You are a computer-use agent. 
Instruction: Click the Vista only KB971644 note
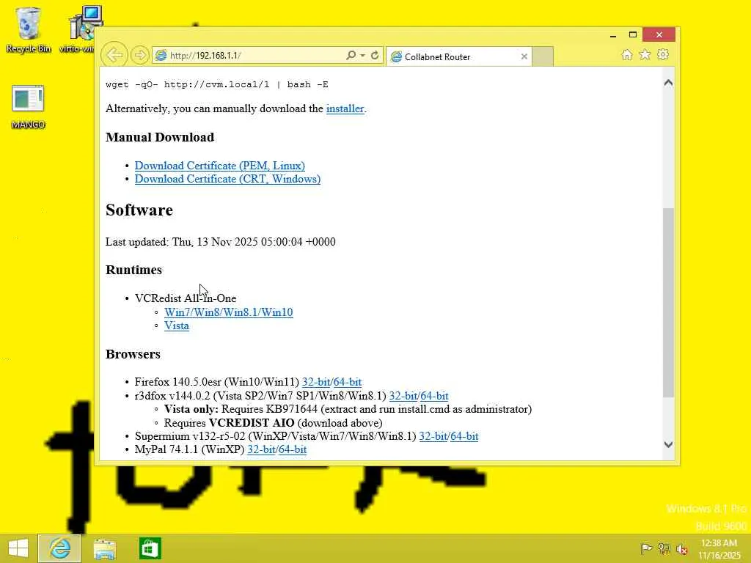click(x=348, y=409)
